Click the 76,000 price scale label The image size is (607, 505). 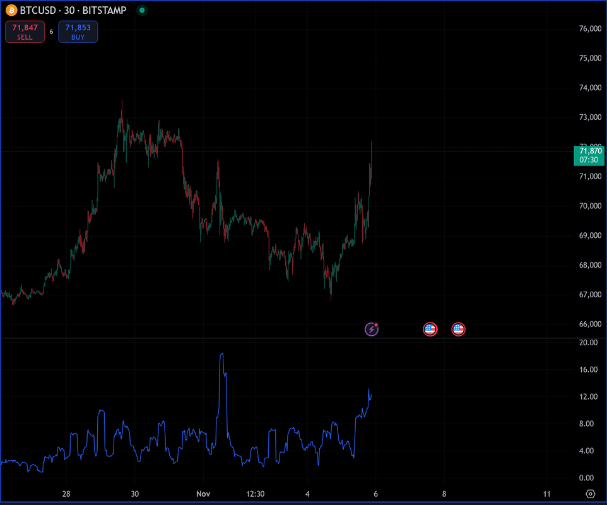click(590, 28)
